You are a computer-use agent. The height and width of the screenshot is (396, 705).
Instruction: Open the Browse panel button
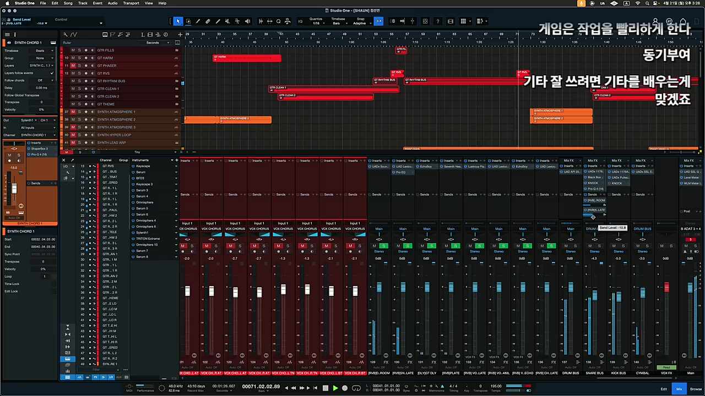696,389
